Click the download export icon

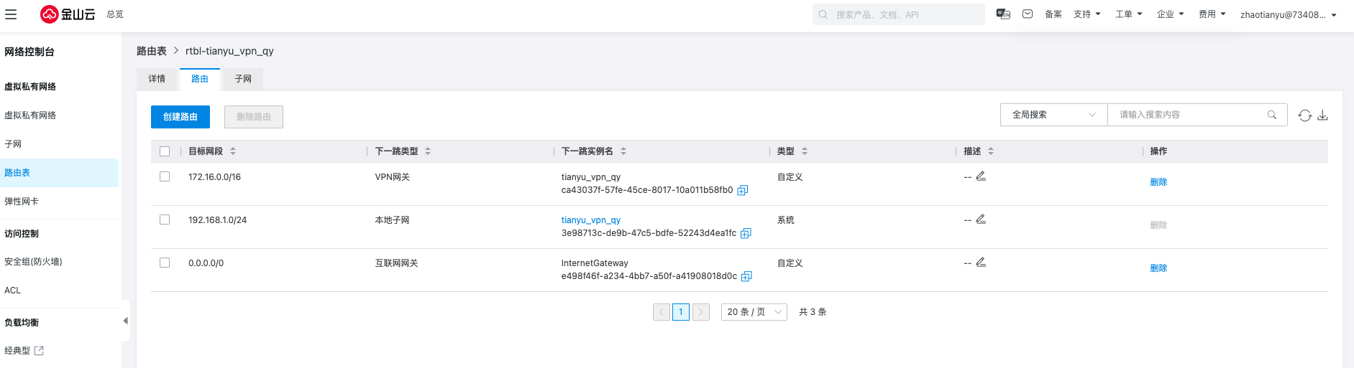coord(1322,115)
